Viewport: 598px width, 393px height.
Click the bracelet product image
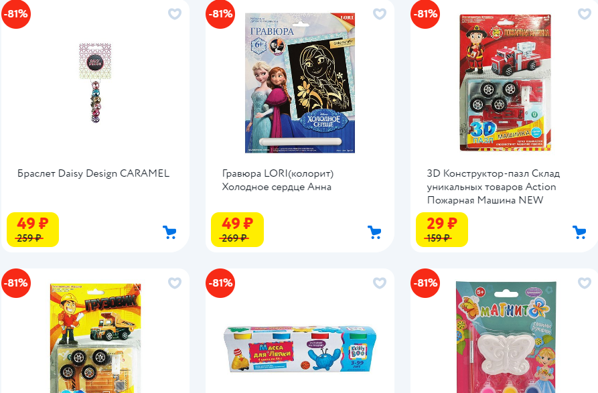[x=95, y=83]
